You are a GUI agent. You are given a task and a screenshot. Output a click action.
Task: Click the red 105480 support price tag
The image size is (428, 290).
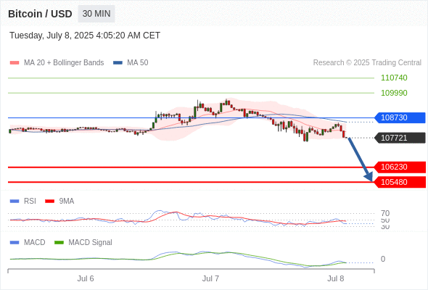(400, 182)
